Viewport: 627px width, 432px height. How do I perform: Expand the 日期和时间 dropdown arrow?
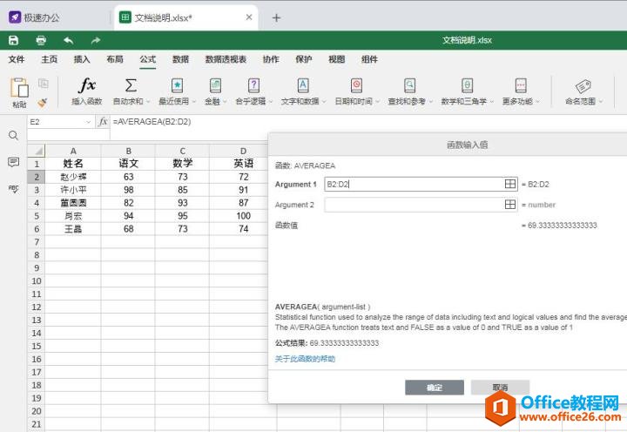click(377, 102)
